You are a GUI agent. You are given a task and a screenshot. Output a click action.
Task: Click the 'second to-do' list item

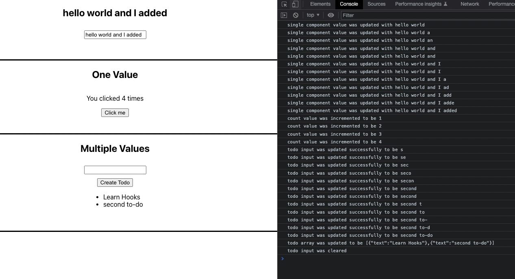123,205
